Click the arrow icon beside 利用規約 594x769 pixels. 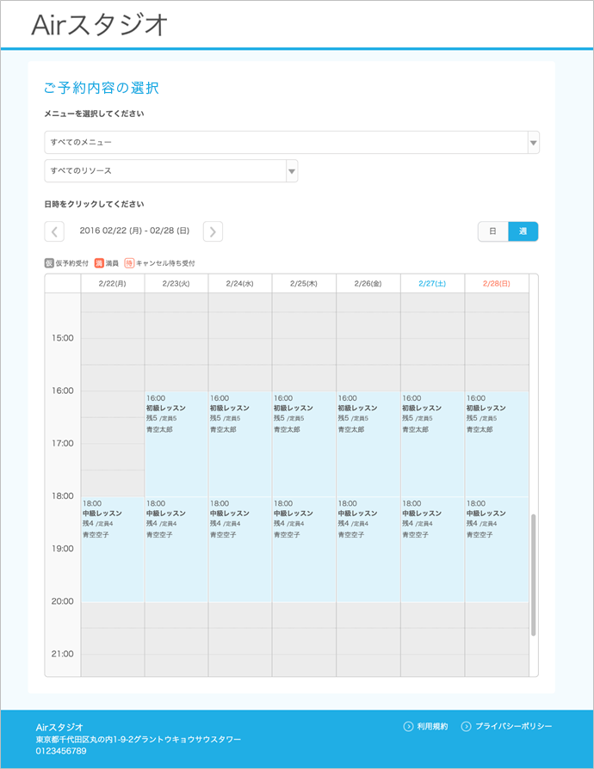[x=408, y=726]
